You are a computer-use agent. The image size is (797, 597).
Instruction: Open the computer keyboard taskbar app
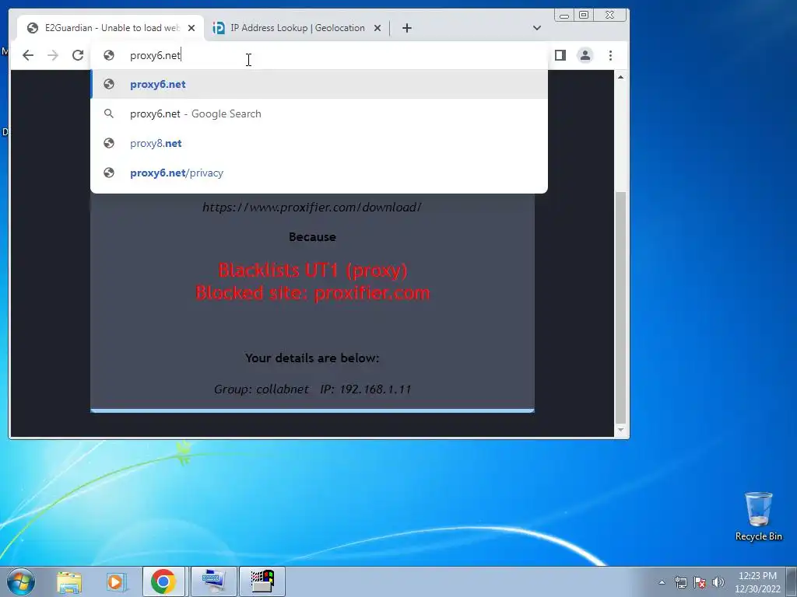tap(213, 581)
